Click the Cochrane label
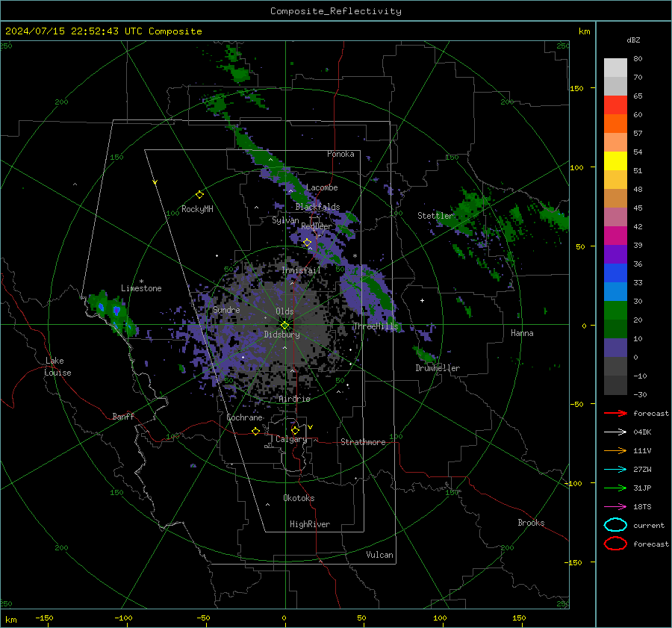 click(x=244, y=417)
